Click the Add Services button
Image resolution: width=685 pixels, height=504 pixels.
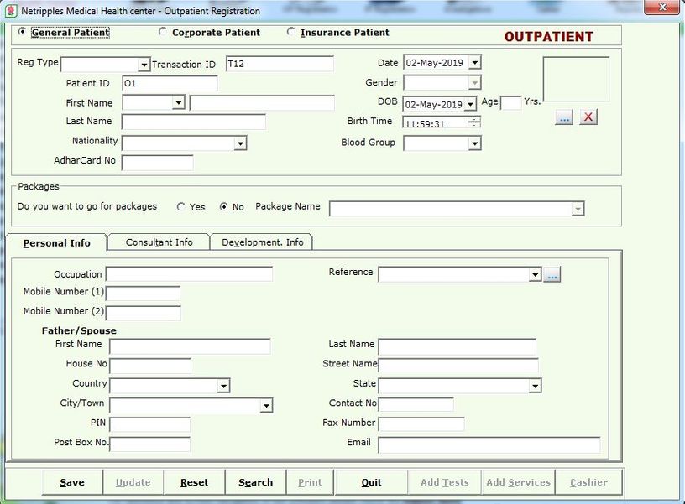click(519, 482)
